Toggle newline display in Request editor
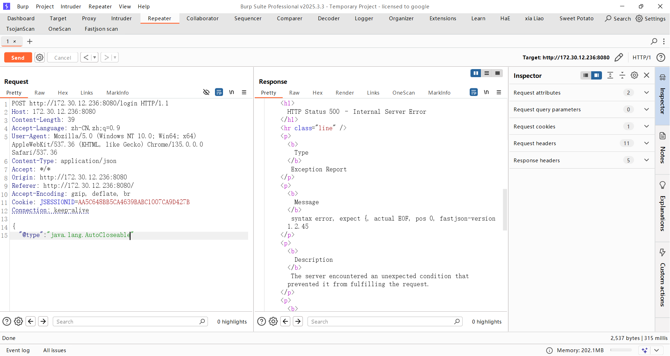The height and width of the screenshot is (356, 670). (x=231, y=92)
